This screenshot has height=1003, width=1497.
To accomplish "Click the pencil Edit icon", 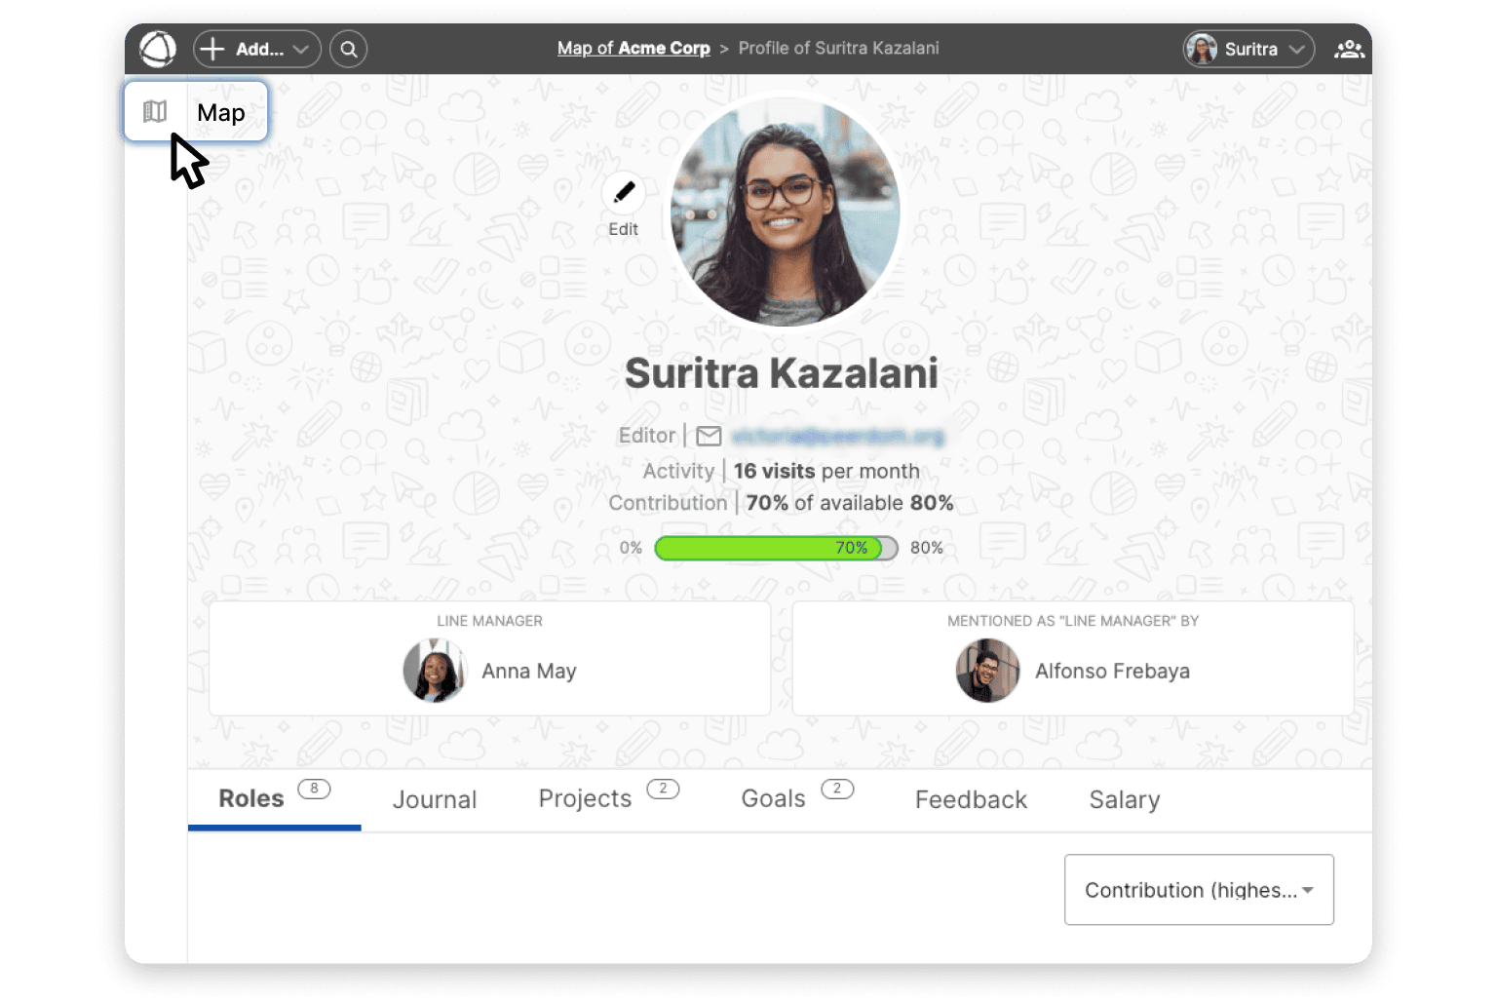I will click(624, 193).
